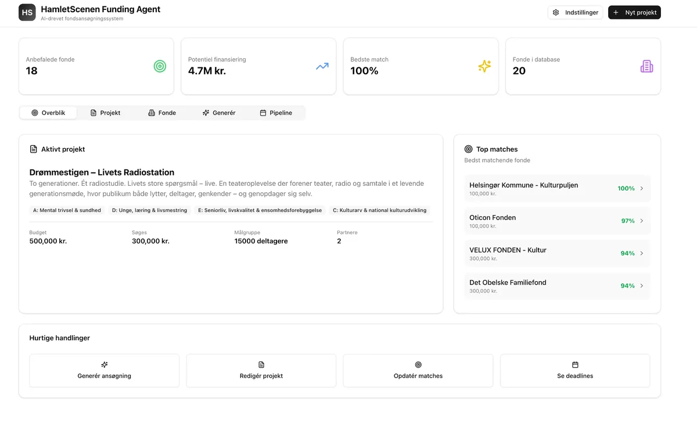The width and height of the screenshot is (697, 424).
Task: Click the document icon next to Aktivt projekt
Action: [34, 149]
